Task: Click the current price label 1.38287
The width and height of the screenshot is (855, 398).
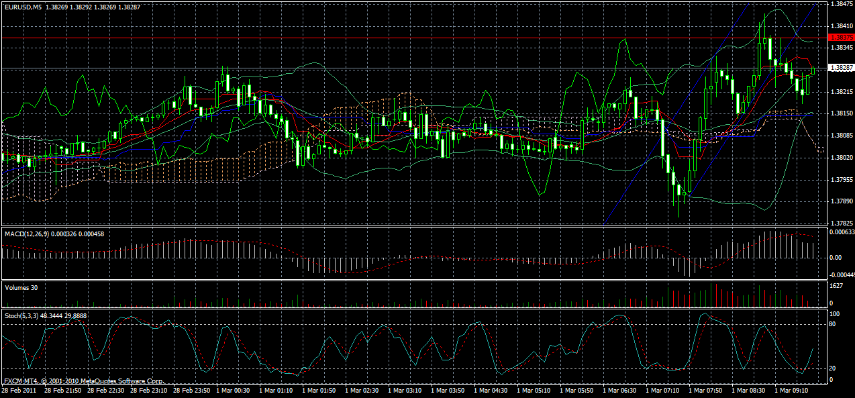Action: (x=841, y=68)
